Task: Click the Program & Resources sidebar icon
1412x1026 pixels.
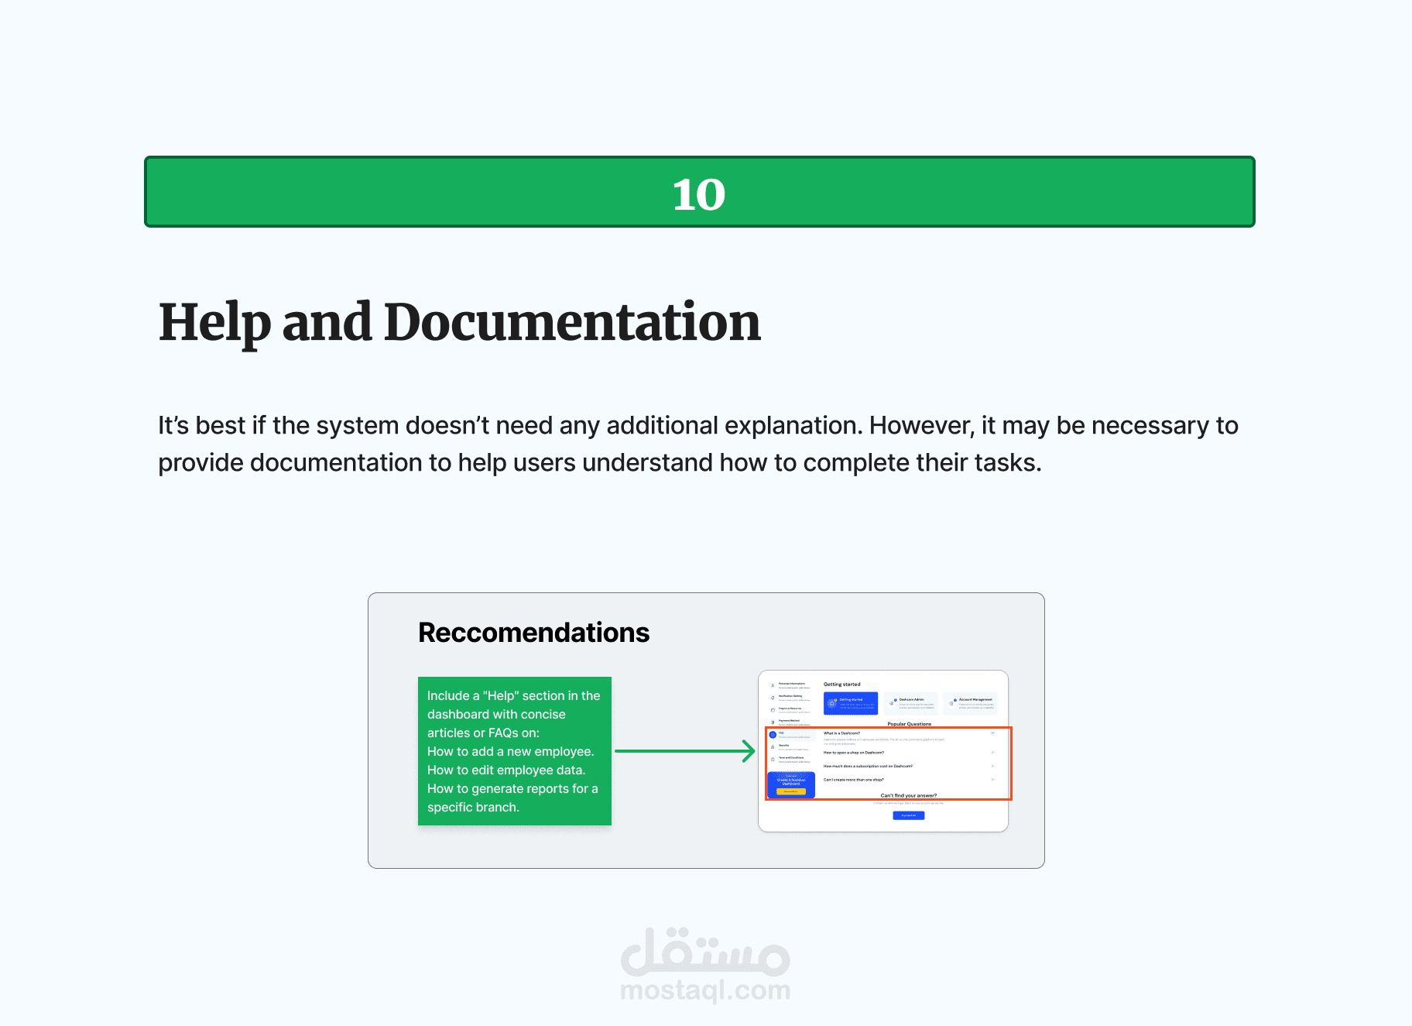Action: tap(773, 710)
